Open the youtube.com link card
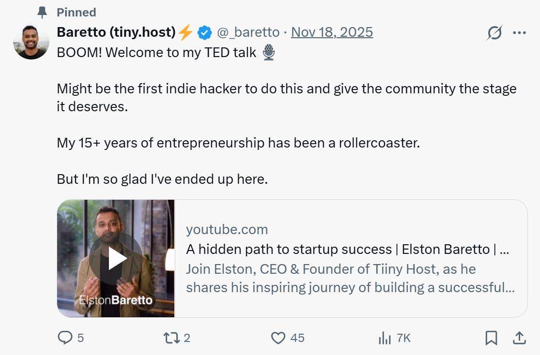Viewport: 540px width, 355px height. 227,229
